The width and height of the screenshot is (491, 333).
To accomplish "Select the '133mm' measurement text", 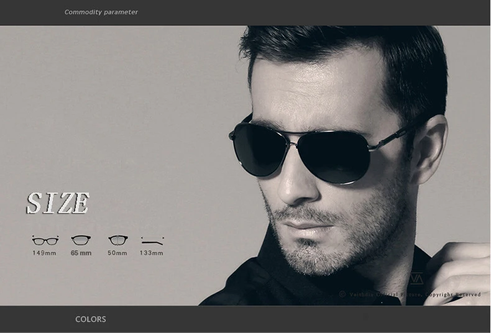I will point(152,253).
